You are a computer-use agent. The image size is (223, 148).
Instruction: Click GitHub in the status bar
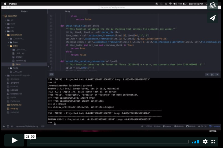[x=192, y=126]
